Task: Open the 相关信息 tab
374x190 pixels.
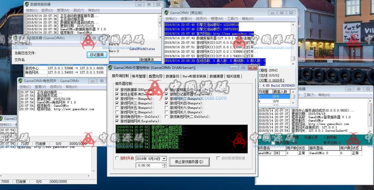Action: [233, 76]
